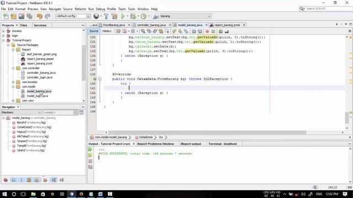Open the Navigate menu

(x=55, y=9)
